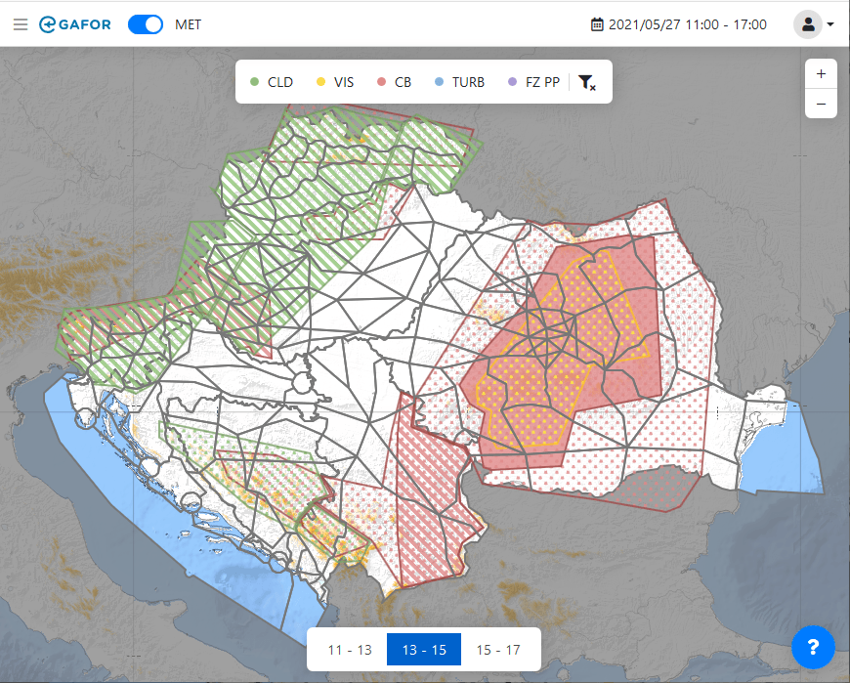Select the 15 - 17 time period

[x=498, y=650]
